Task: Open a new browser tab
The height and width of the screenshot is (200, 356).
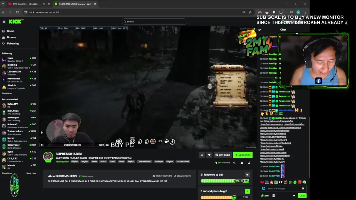Action: (x=102, y=4)
